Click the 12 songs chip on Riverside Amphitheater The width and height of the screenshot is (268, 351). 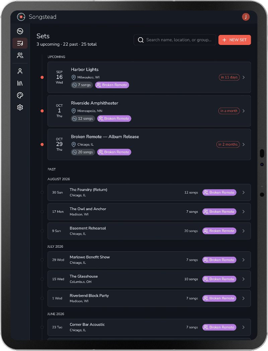[x=83, y=118]
